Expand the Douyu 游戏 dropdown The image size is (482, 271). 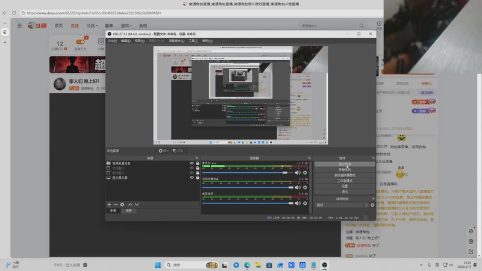[126, 26]
